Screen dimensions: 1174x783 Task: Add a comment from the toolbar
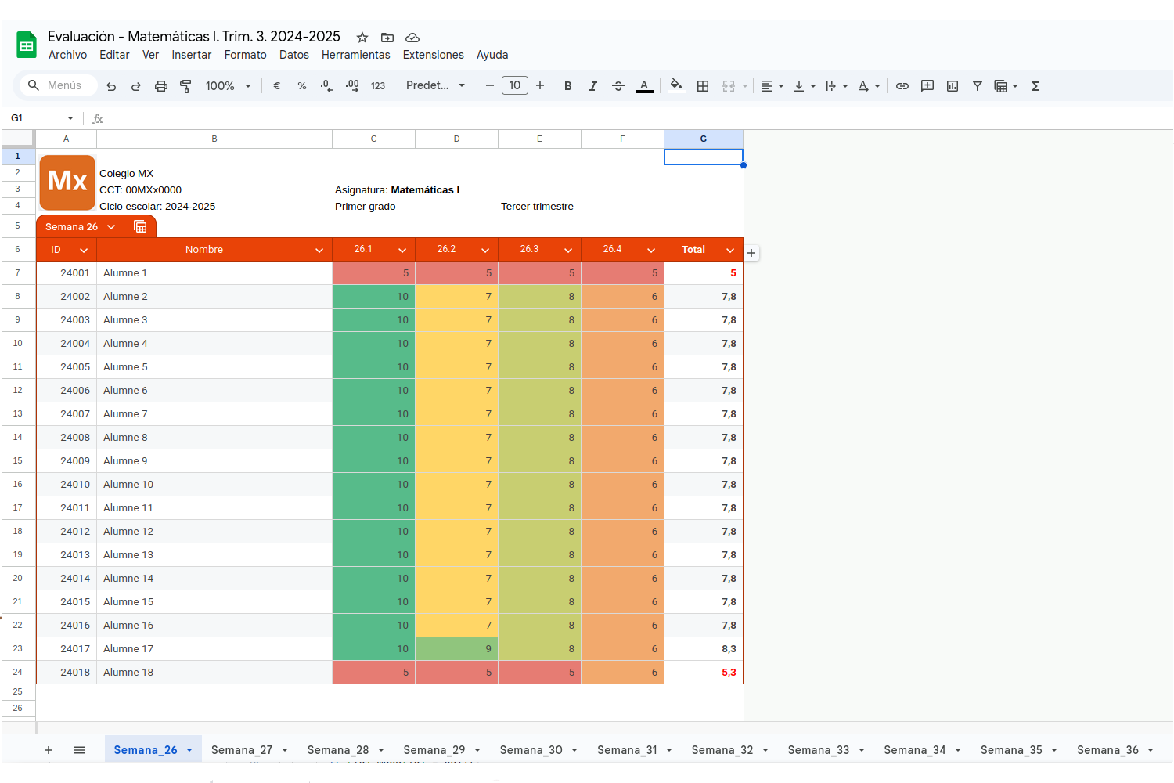pos(927,86)
